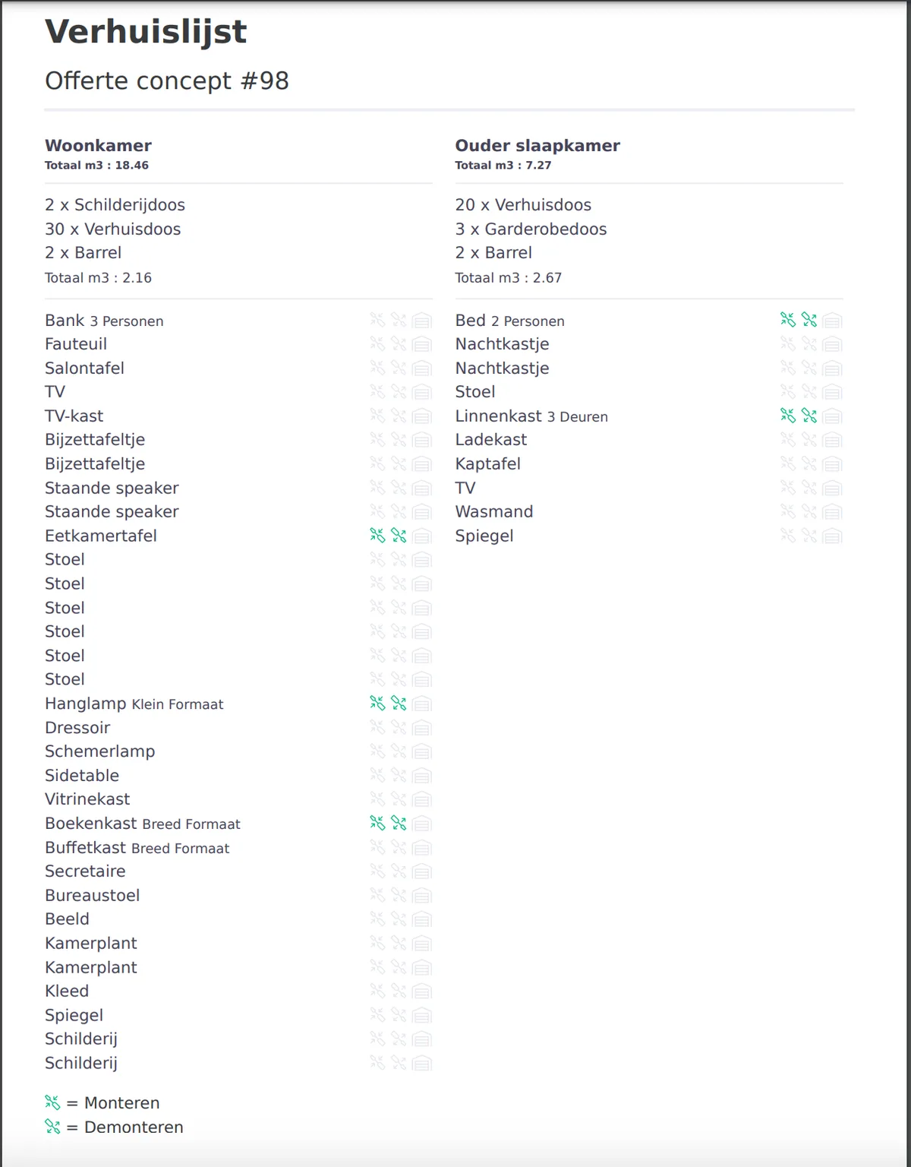
Task: Click the Monteren legend icon
Action: pos(52,1102)
